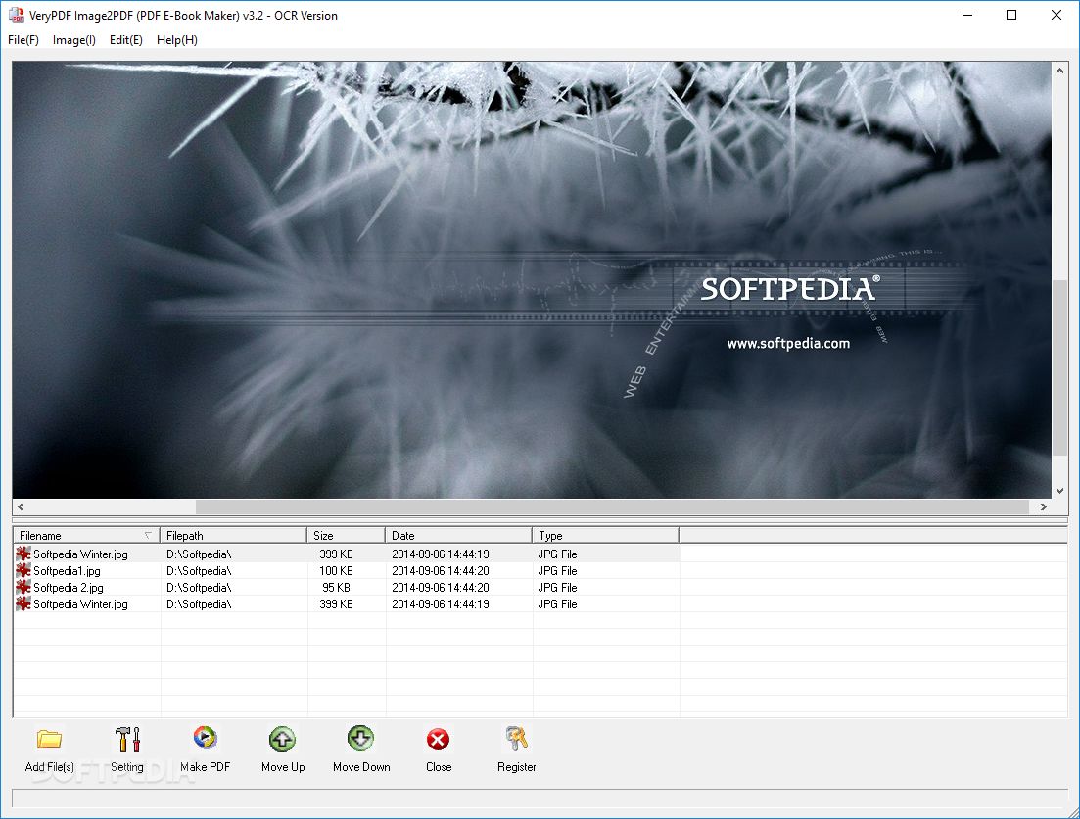Click the red Close icon in toolbar

click(x=438, y=740)
